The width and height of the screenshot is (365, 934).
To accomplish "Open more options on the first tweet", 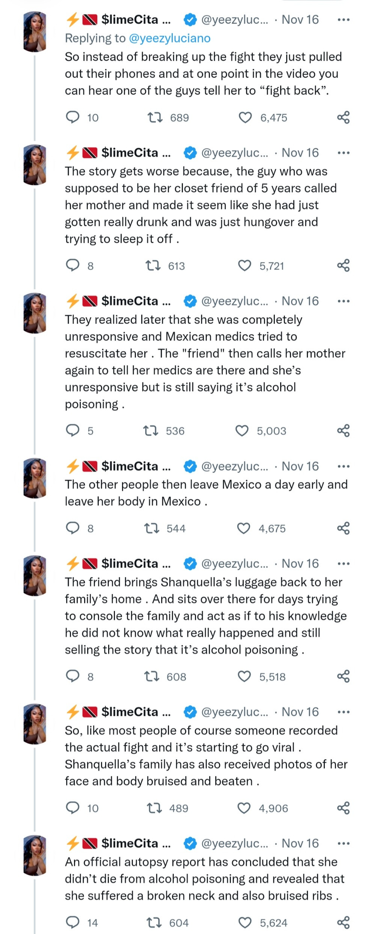I will 343,20.
